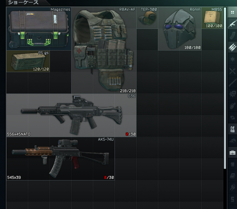Click the 180/180 durability value
Image resolution: width=237 pixels, height=209 pixels.
pos(192,47)
